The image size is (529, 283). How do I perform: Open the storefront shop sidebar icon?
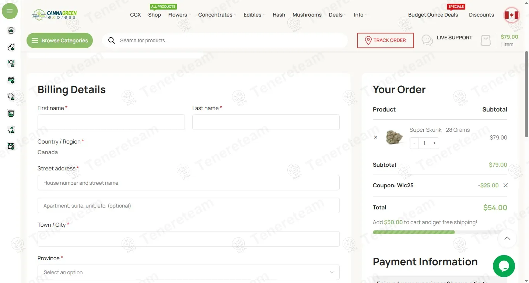[11, 146]
